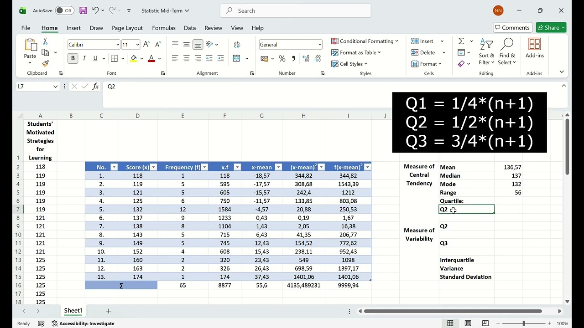The width and height of the screenshot is (584, 328).
Task: Add a new sheet with plus button
Action: 109,311
